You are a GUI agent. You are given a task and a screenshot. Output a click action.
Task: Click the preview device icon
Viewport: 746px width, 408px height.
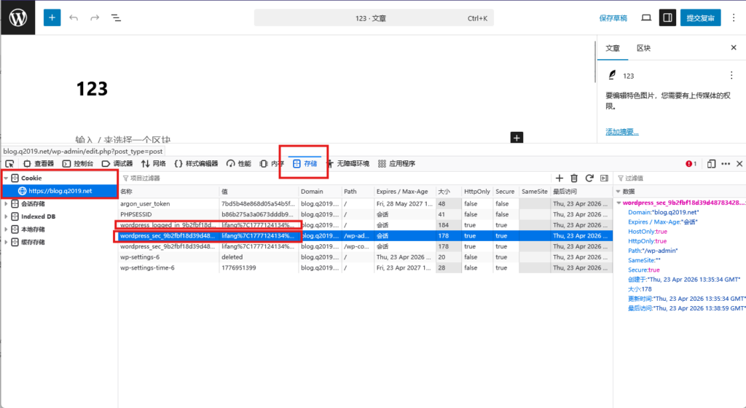pos(645,17)
